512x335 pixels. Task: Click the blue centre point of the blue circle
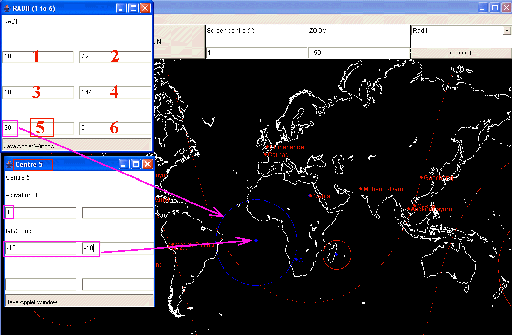[256, 240]
